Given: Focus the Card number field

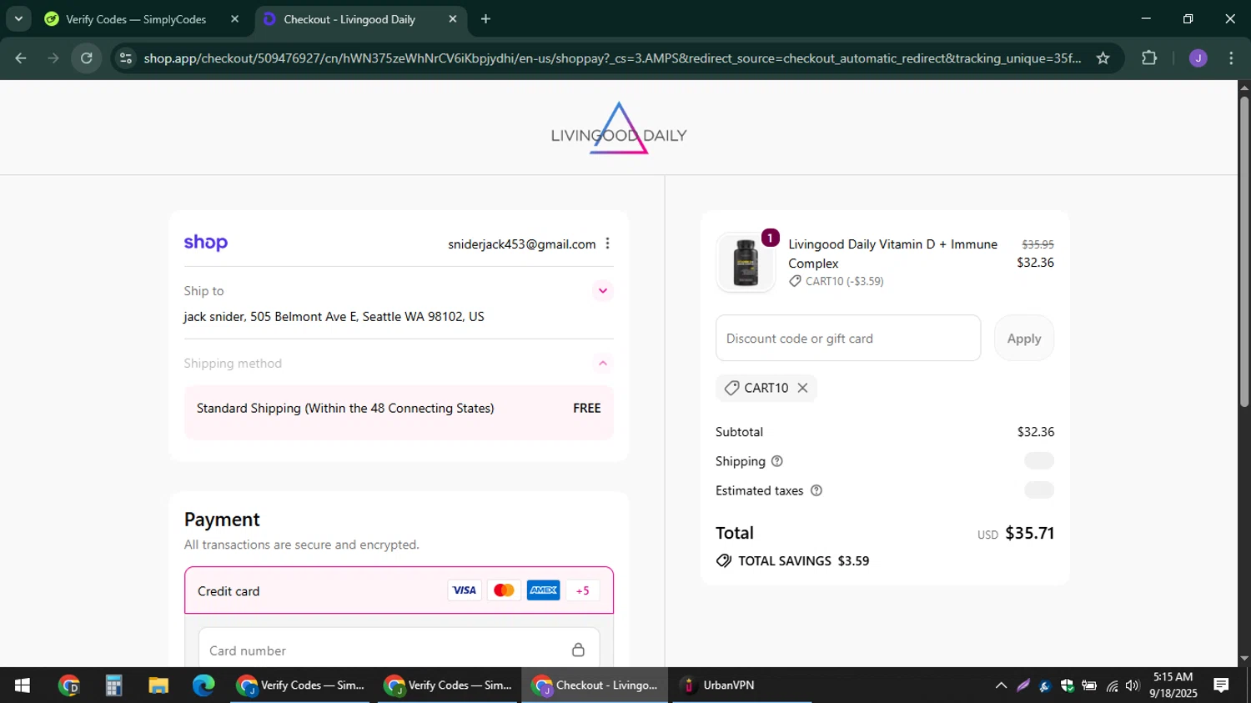Looking at the screenshot, I should tap(399, 650).
